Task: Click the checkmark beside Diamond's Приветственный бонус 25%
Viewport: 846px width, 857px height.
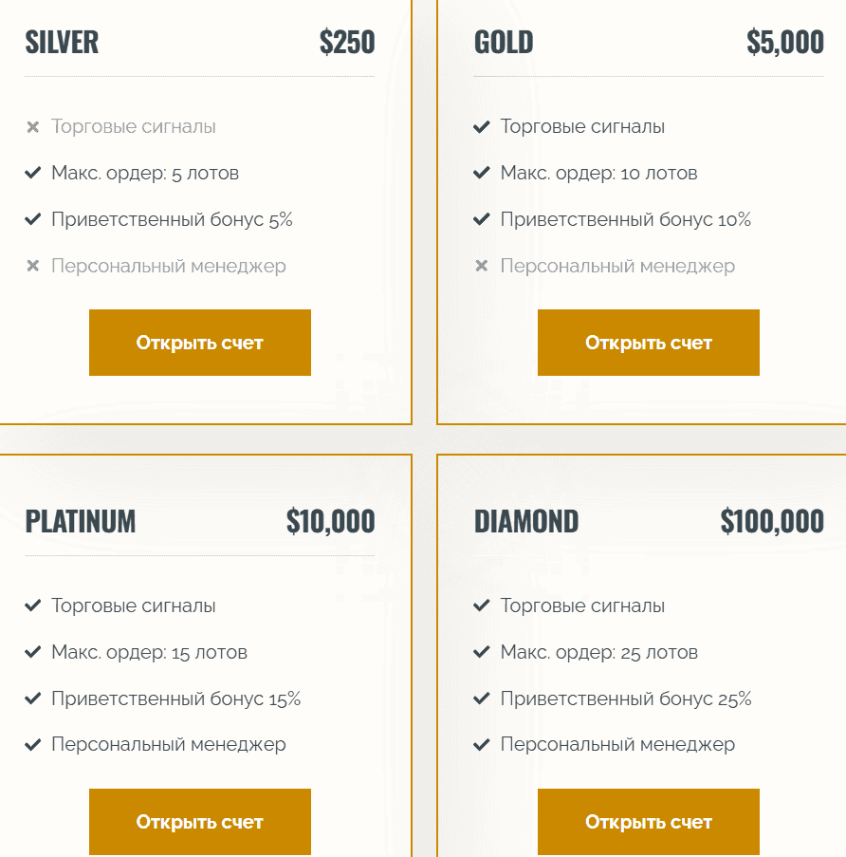Action: tap(482, 699)
